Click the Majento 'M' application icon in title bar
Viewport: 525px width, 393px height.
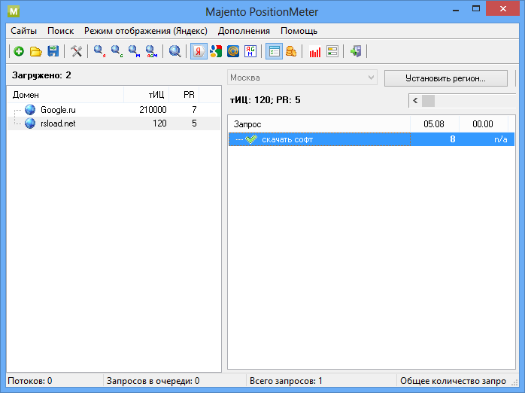coord(14,12)
